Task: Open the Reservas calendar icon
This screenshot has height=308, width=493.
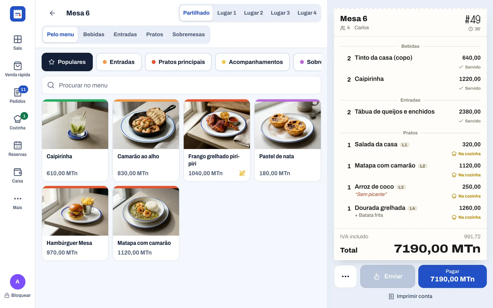Action: click(x=18, y=145)
